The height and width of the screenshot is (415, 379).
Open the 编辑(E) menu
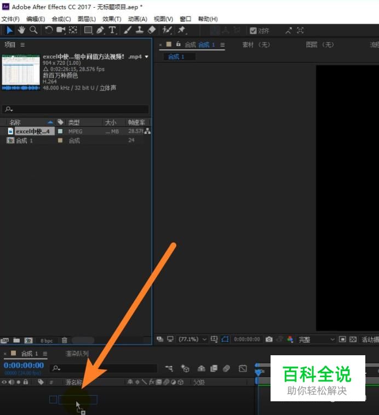tap(36, 19)
